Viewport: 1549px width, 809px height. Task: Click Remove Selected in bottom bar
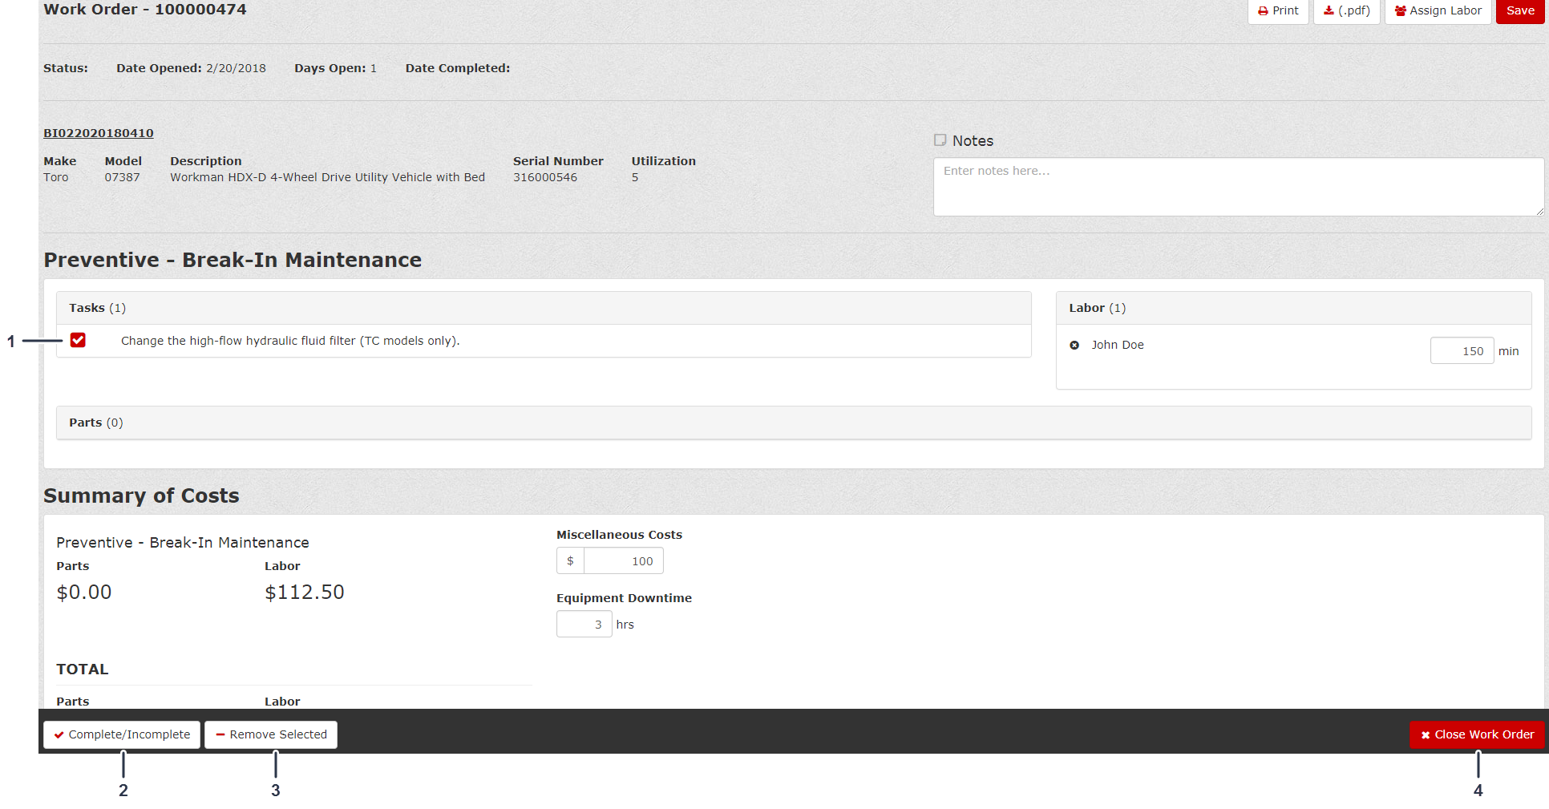tap(270, 735)
